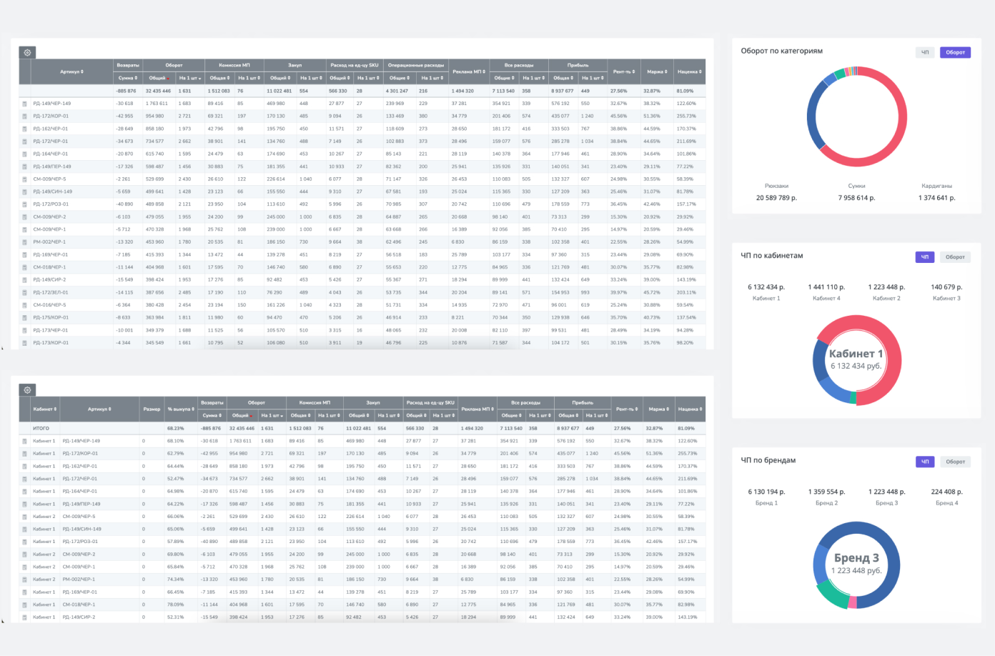Click row icon for РД-172/ЗЕЛ-01 article
This screenshot has height=656, width=995.
[25, 292]
